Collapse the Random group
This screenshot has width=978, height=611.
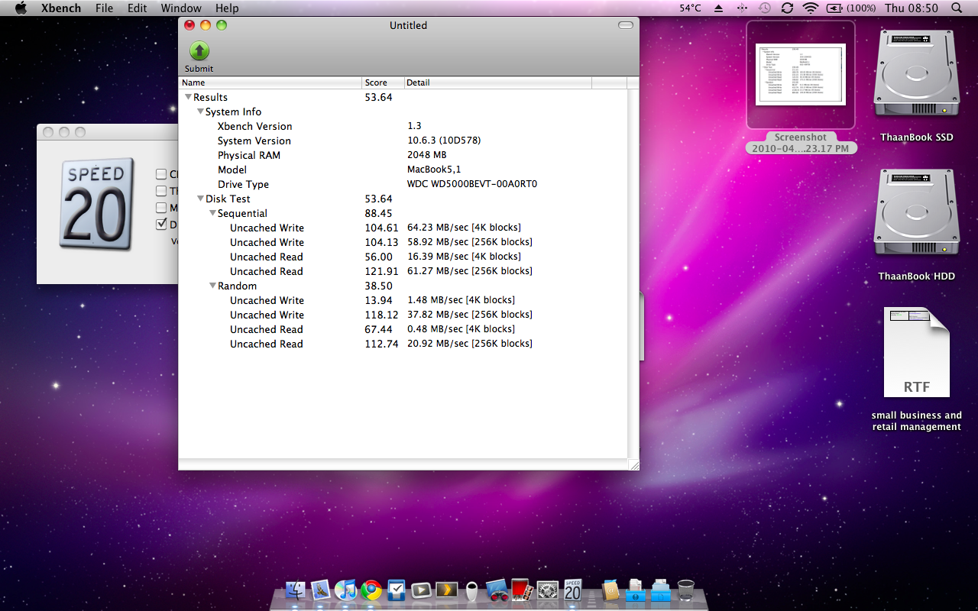point(212,286)
